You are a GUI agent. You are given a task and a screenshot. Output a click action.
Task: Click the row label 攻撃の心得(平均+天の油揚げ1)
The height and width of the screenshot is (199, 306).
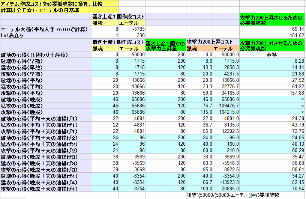(46, 131)
